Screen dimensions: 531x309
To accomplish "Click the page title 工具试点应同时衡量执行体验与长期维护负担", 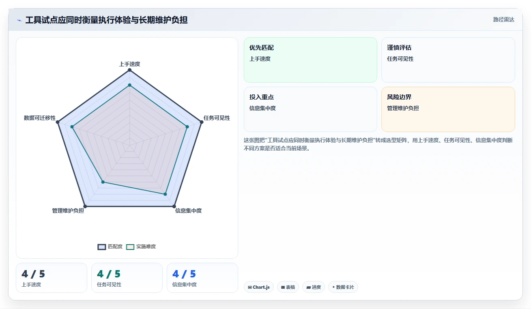I will (107, 20).
